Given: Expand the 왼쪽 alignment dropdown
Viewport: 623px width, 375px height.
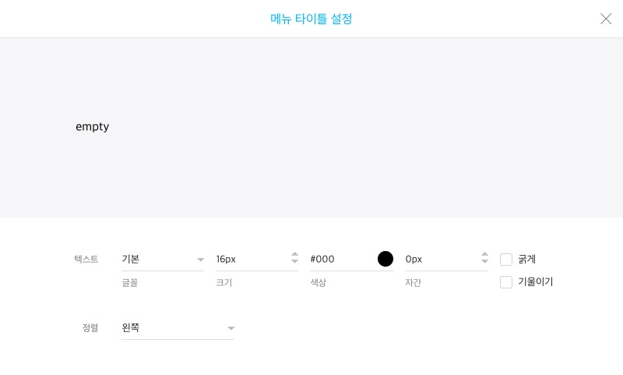Looking at the screenshot, I should [178, 328].
